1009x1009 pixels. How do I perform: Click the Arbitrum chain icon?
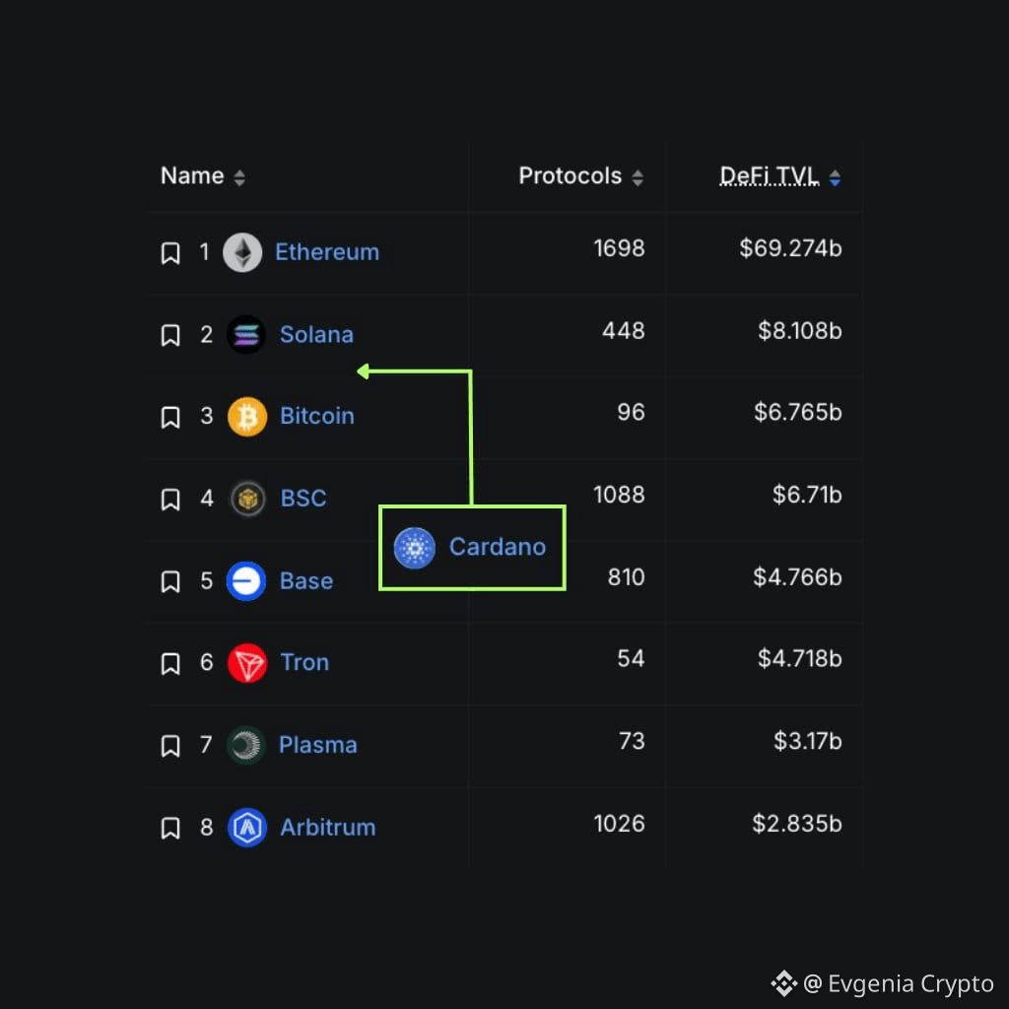[x=247, y=827]
